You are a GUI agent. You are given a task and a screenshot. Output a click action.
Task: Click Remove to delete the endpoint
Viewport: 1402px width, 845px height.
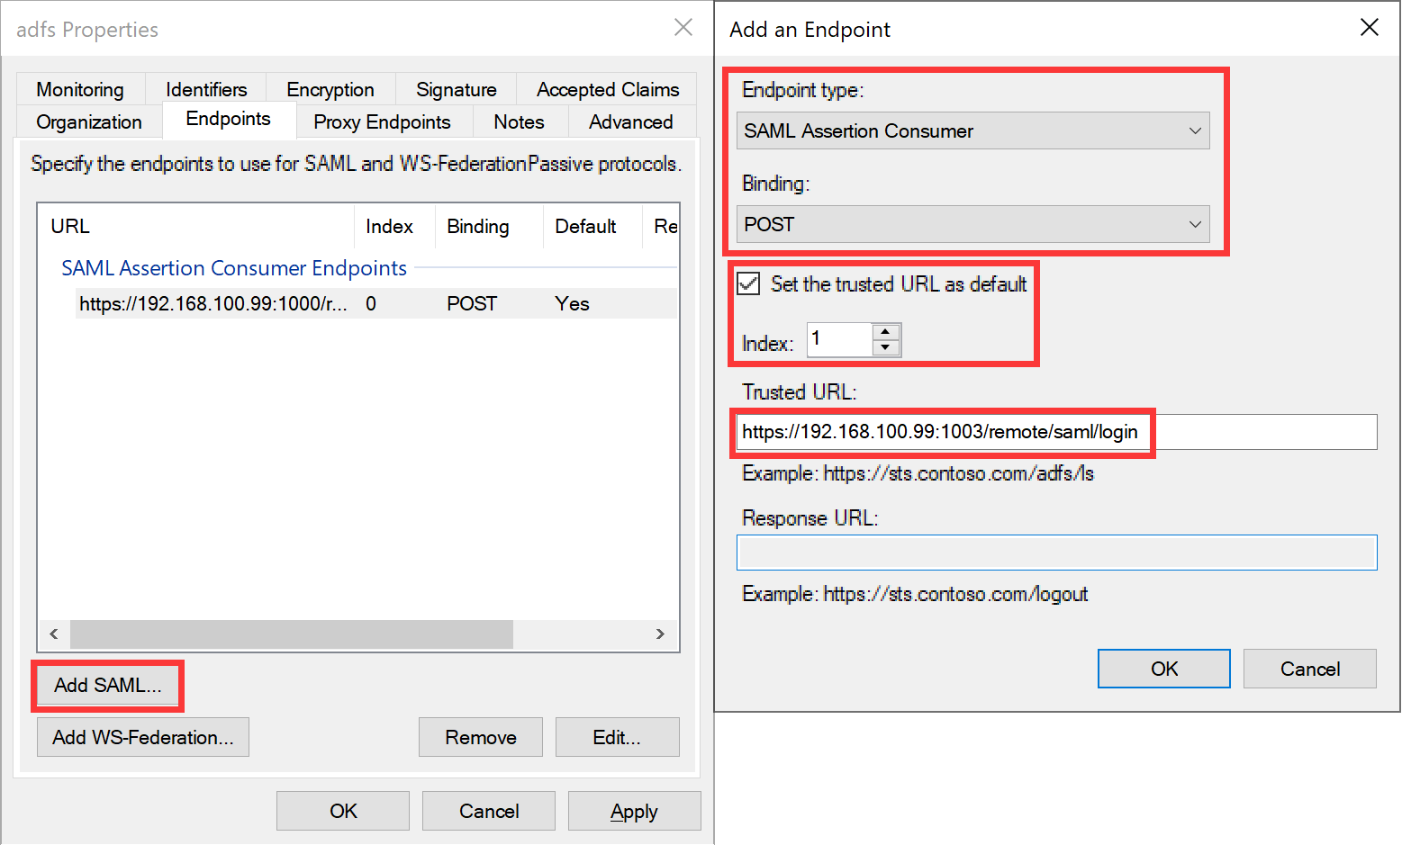click(x=481, y=737)
